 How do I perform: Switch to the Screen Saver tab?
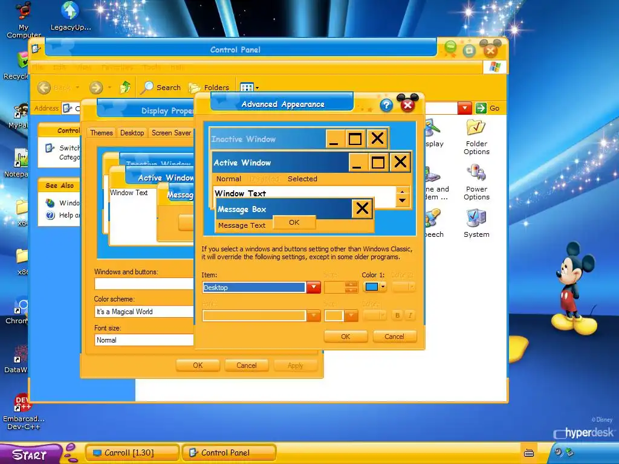[x=171, y=132]
